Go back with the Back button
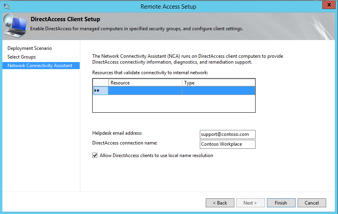 tap(220, 203)
